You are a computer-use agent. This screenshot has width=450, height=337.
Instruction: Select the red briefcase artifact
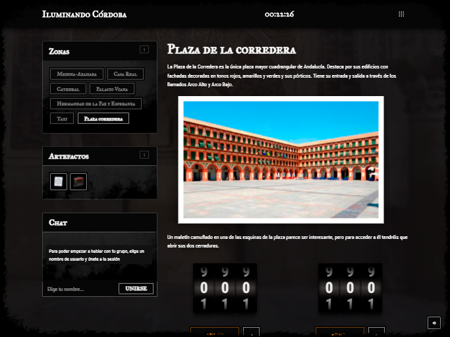pyautogui.click(x=78, y=181)
